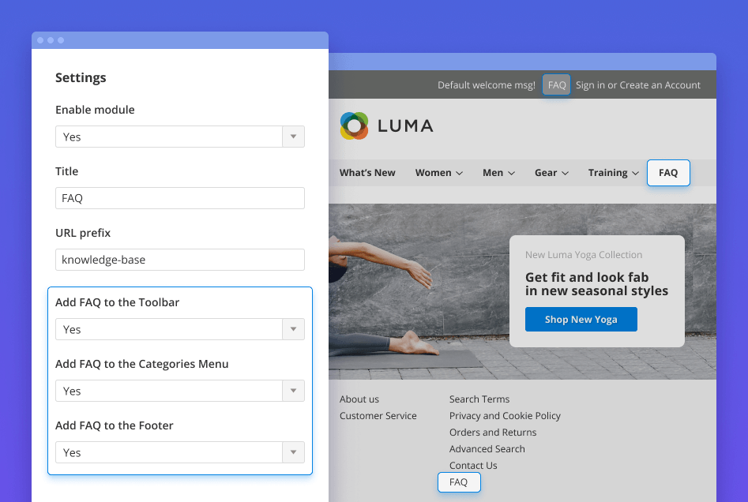Open the footer FAQ link
The width and height of the screenshot is (748, 502).
pyautogui.click(x=459, y=482)
